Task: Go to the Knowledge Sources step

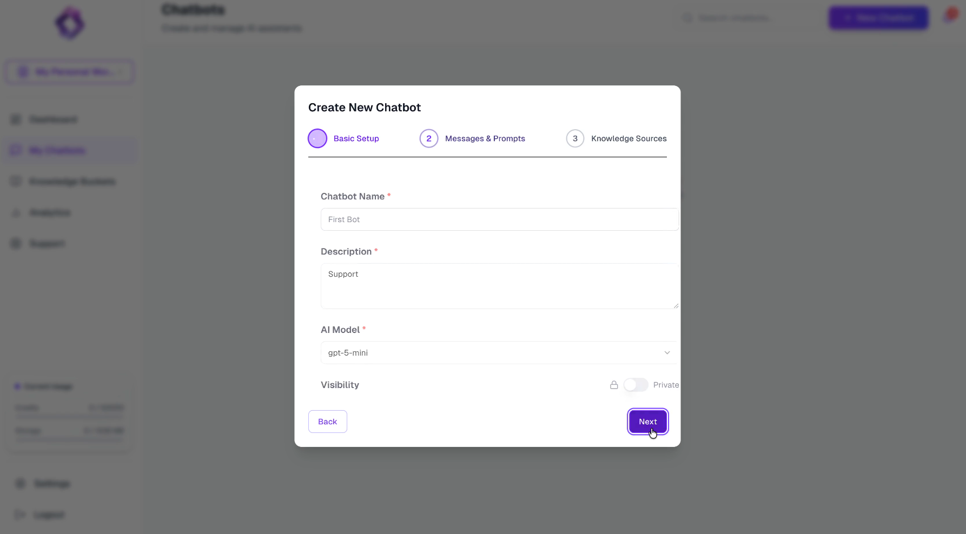Action: (x=628, y=138)
